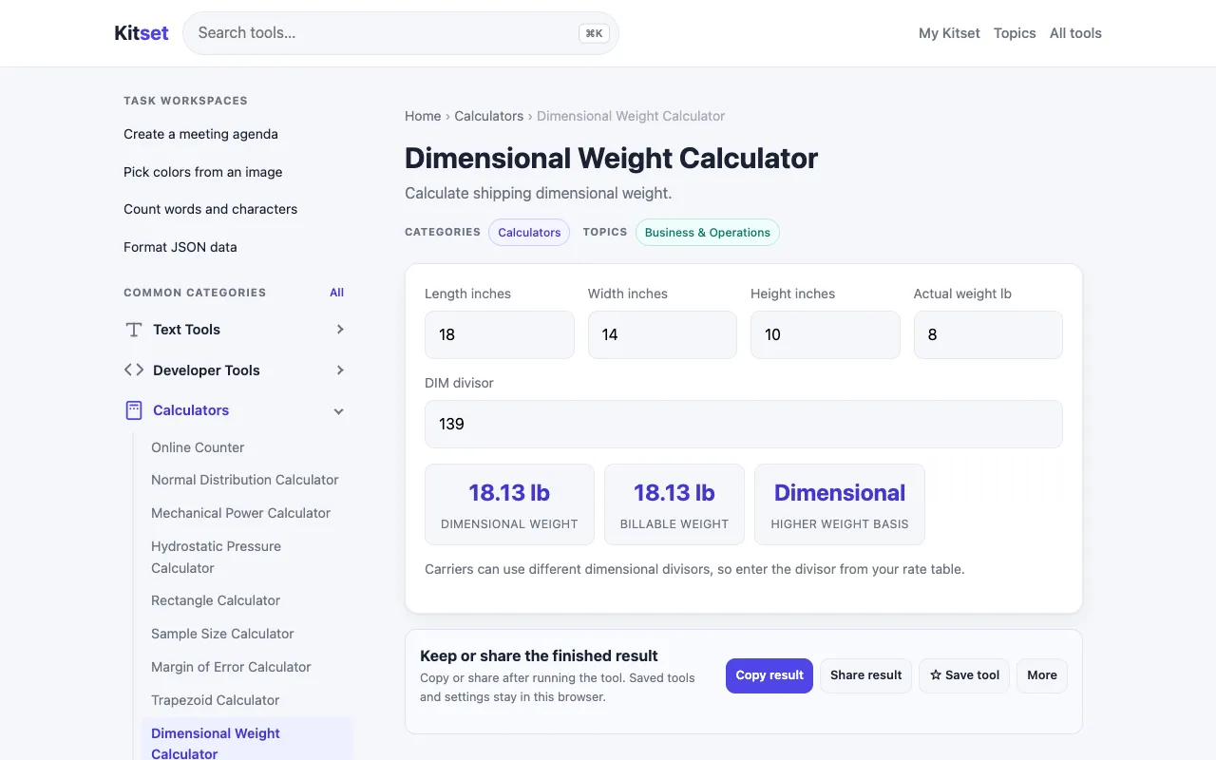Click the Actual weight lb field
Screen dimensions: 1216x760
click(x=988, y=334)
